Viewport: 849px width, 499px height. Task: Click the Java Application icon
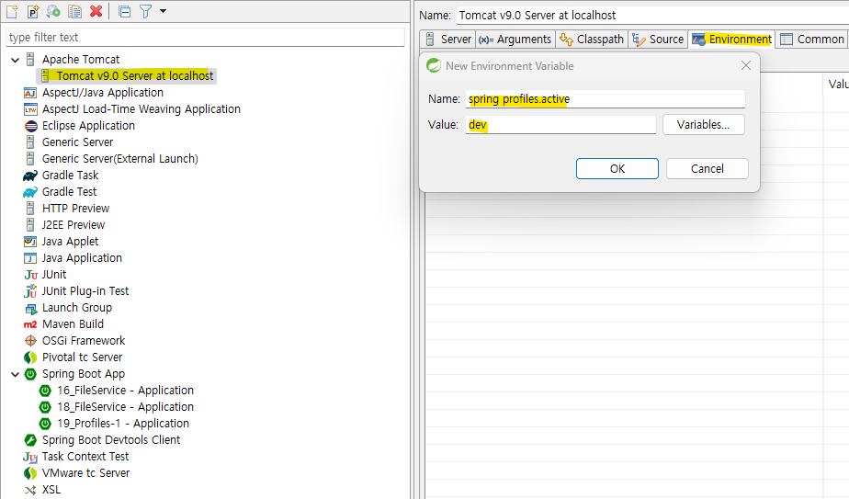pyautogui.click(x=30, y=258)
